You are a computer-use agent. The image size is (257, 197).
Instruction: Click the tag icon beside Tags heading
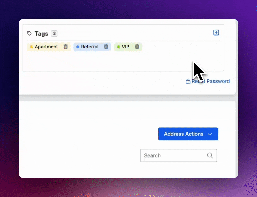point(29,33)
